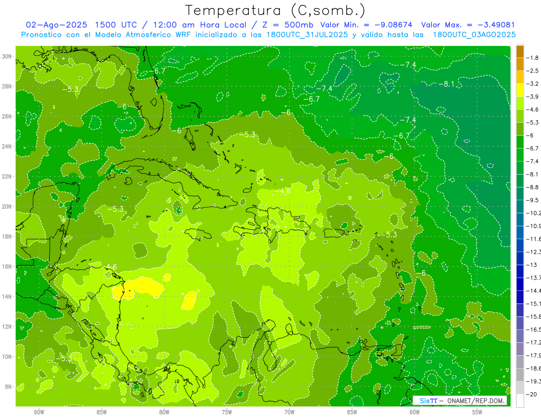Viewport: 541px width, 418px height.
Task: Click the "22N" latitude axis label
Action: (6, 176)
